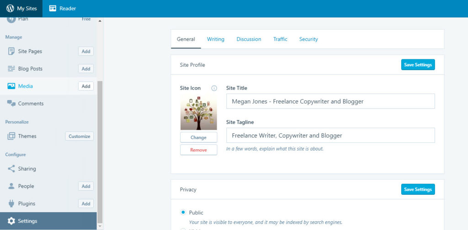Screen dimensions: 468x230
Task: Select the Public privacy radio button
Action: tap(183, 213)
